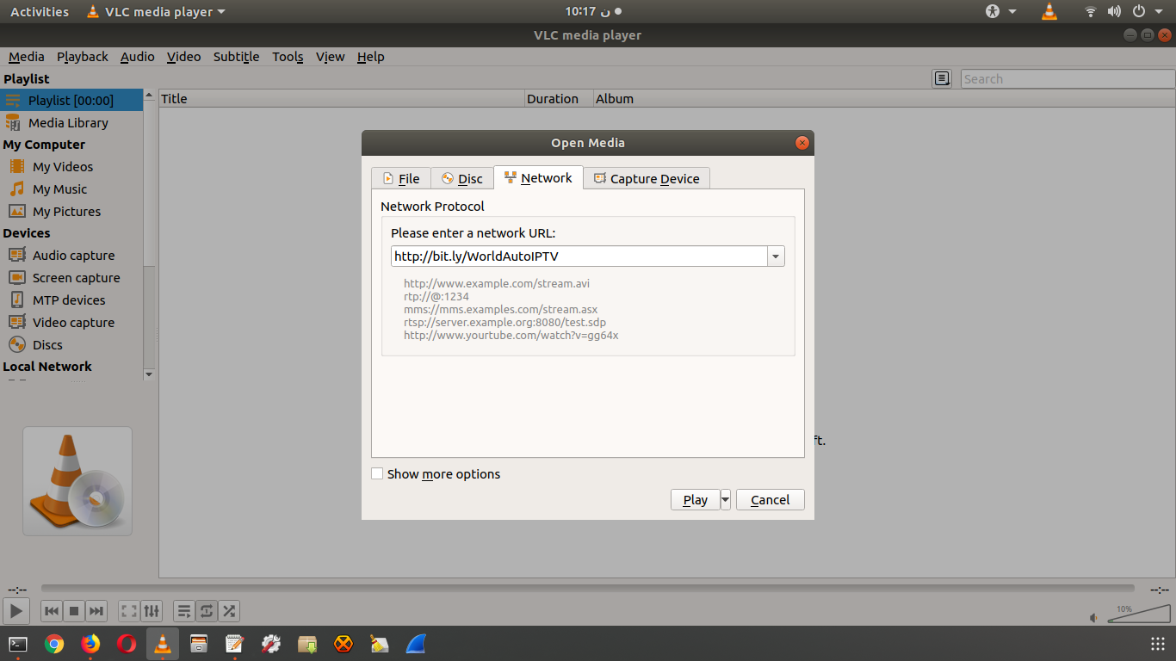Screen dimensions: 1176x661
Task: Open the accessibility menu in top bar
Action: [x=1001, y=11]
